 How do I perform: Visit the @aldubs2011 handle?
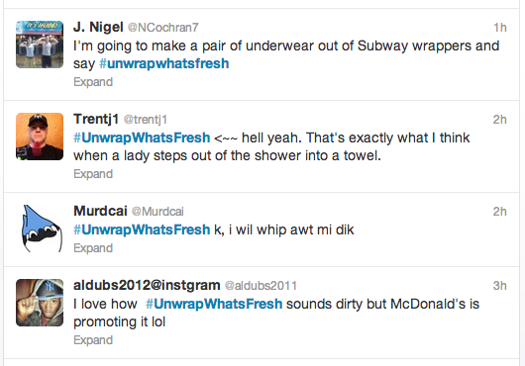[x=261, y=286]
